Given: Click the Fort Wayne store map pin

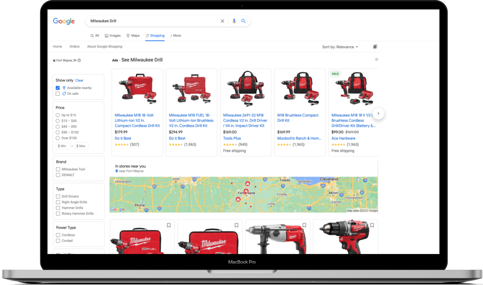Looking at the screenshot, I should 246,192.
